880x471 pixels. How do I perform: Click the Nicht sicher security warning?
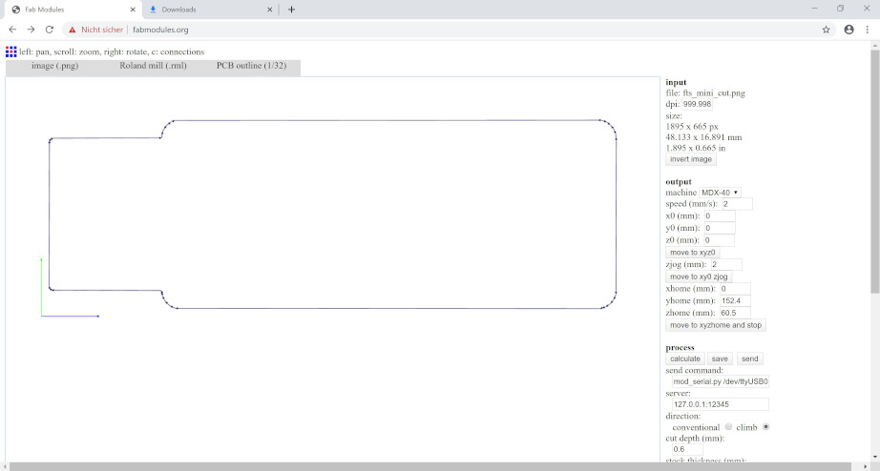pos(96,30)
